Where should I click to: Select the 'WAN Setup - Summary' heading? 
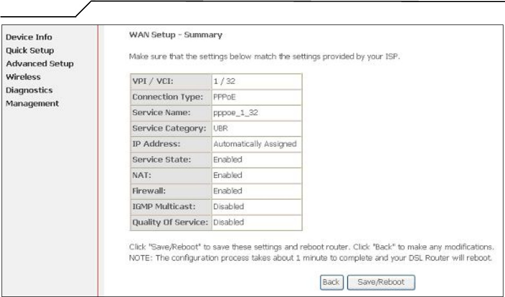pyautogui.click(x=175, y=35)
